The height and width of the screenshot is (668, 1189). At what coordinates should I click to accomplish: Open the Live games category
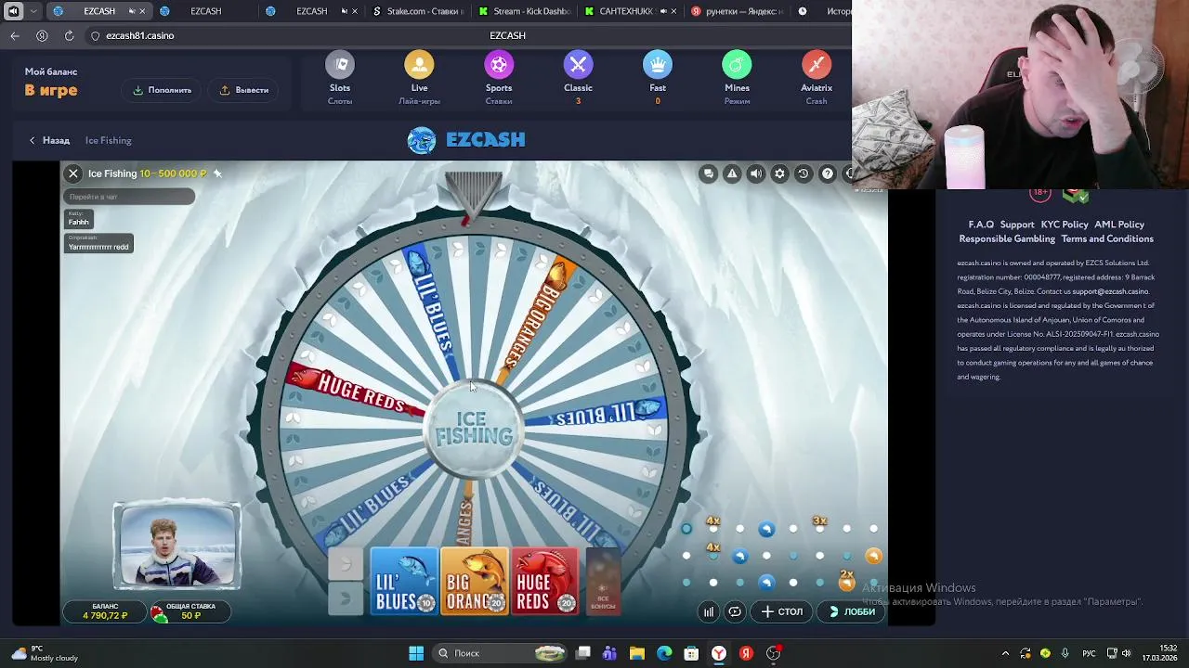point(419,66)
